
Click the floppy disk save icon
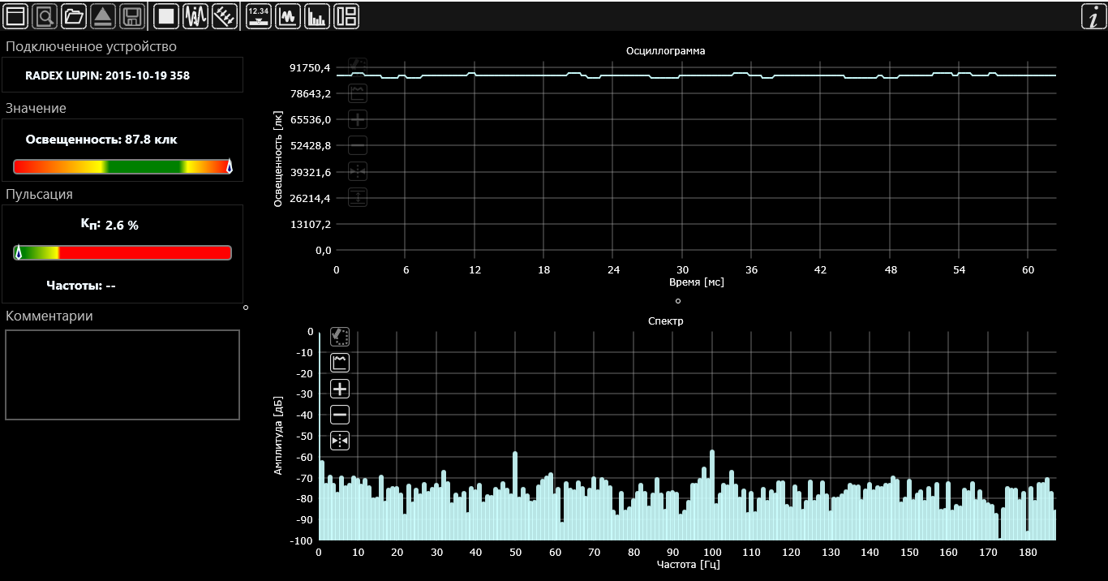[x=132, y=15]
